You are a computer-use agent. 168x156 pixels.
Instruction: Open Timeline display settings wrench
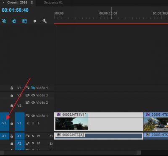pos(45,21)
